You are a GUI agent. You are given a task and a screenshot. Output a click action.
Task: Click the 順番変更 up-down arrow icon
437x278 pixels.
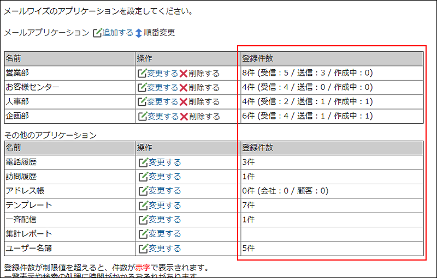pos(139,33)
